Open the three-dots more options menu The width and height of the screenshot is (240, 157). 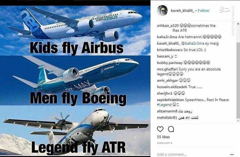click(x=232, y=154)
